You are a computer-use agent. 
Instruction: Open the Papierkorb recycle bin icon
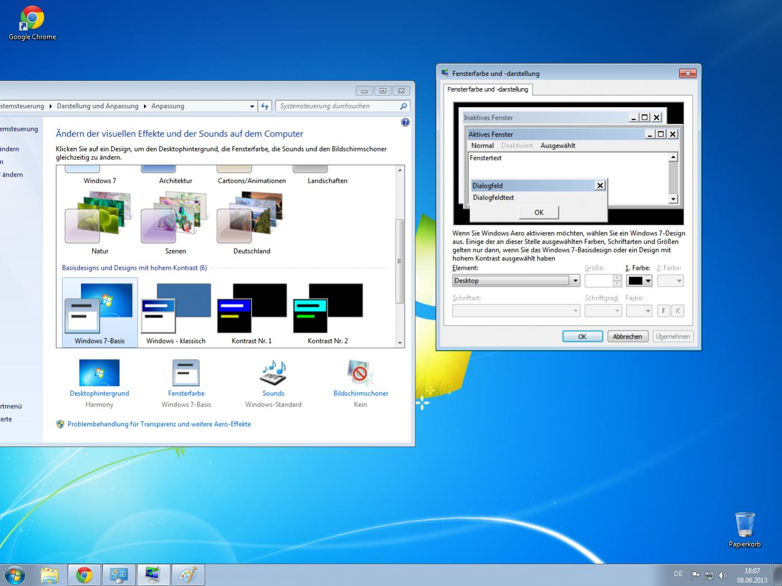point(745,530)
